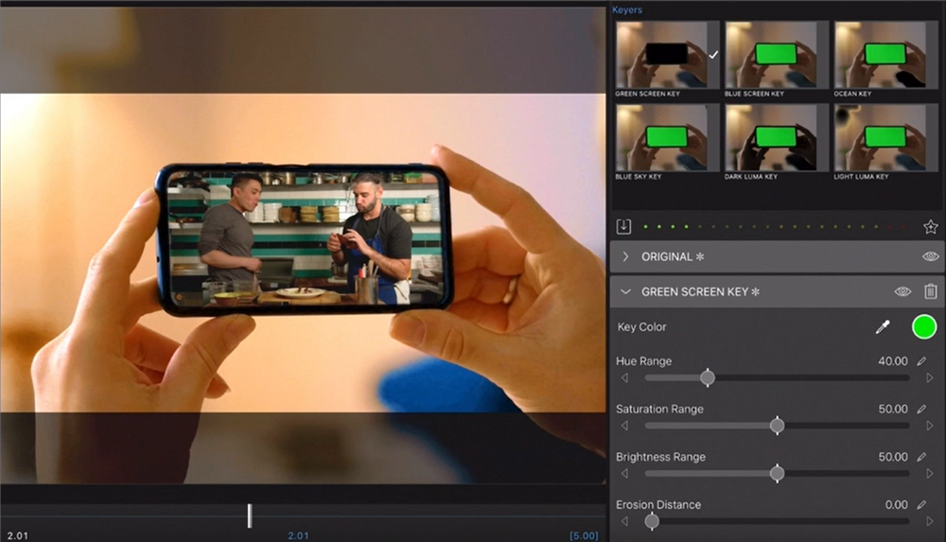Click the Saturation Range value 50.00
The width and height of the screenshot is (946, 542).
pyautogui.click(x=893, y=409)
